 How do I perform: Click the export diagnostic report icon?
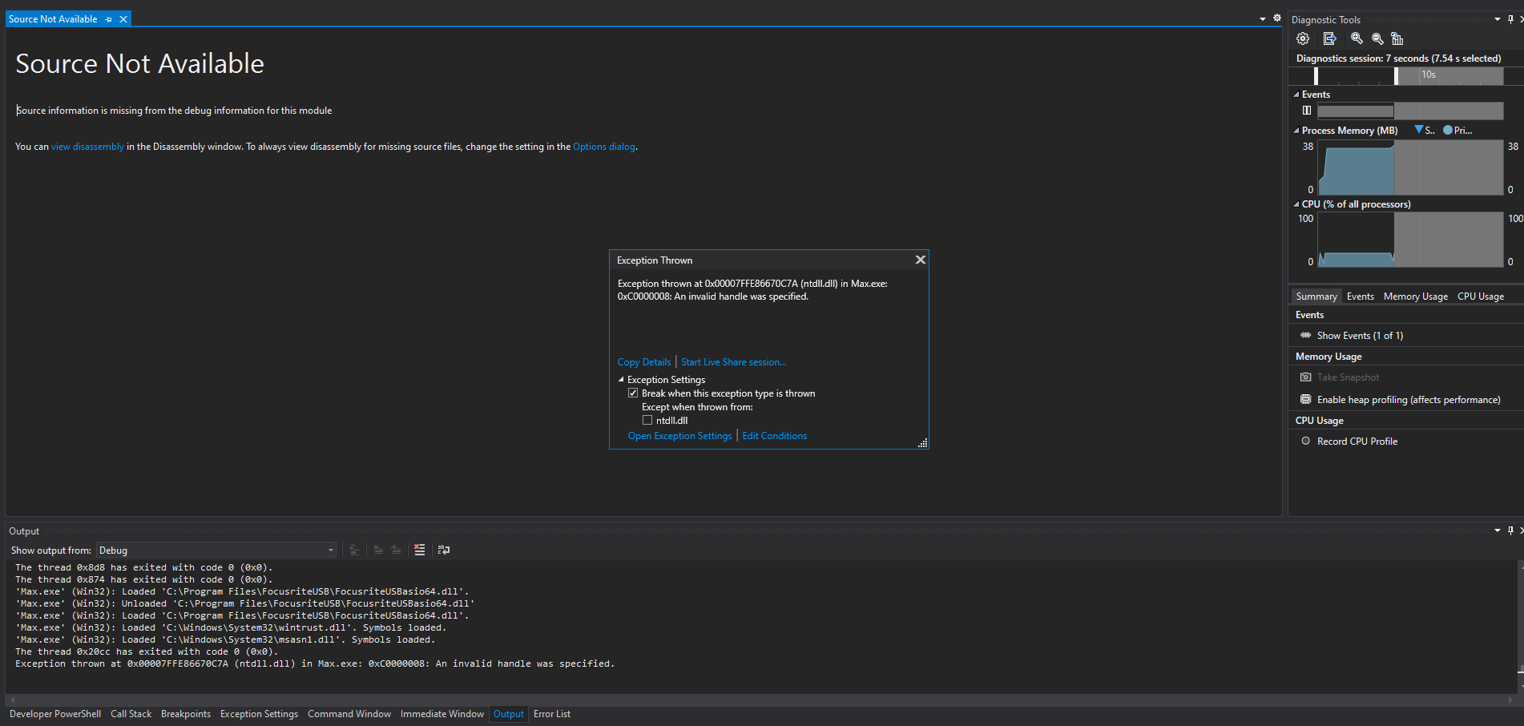point(1330,38)
